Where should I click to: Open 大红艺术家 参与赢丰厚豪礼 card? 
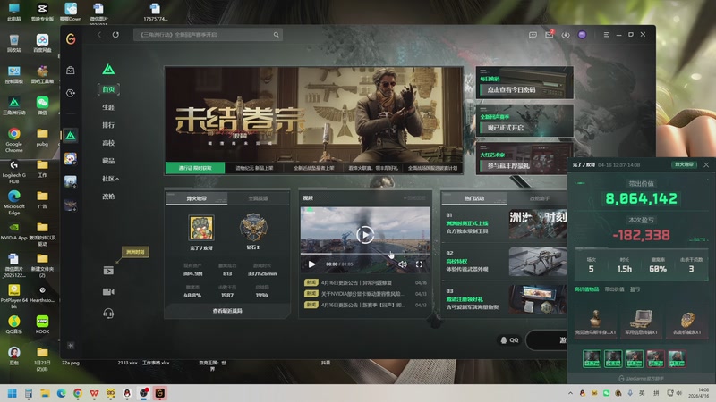(x=524, y=159)
